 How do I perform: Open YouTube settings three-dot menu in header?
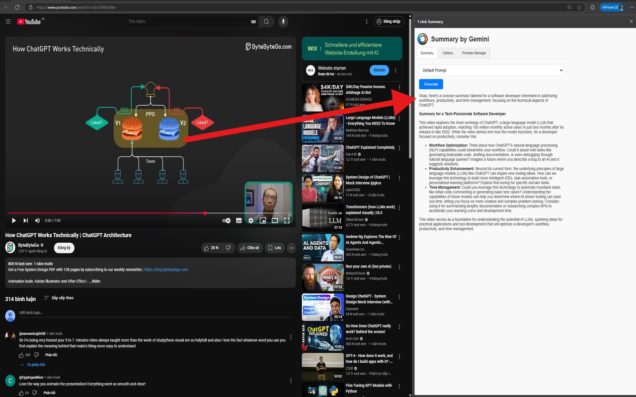[367, 21]
